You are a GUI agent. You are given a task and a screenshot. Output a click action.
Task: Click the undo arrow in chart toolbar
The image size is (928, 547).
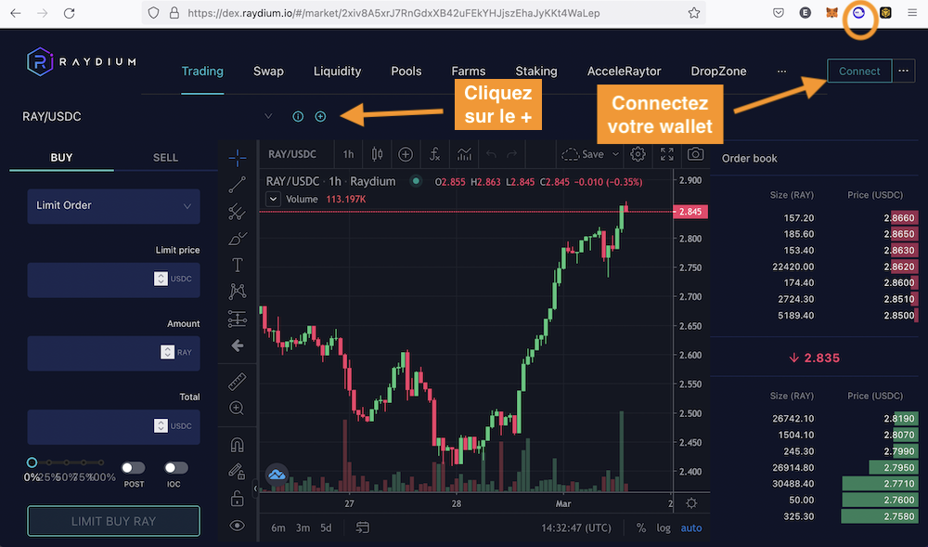(x=491, y=154)
